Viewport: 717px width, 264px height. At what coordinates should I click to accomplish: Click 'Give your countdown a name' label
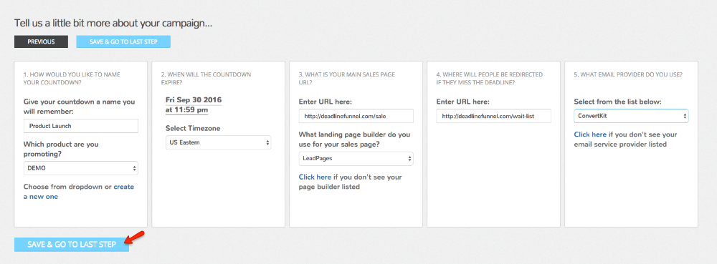point(79,106)
